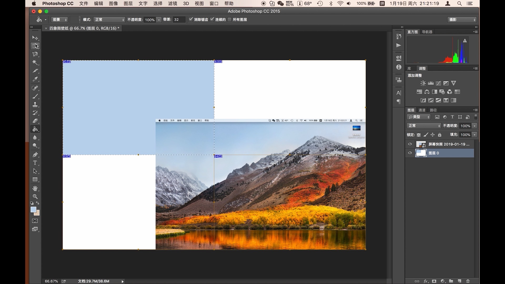The width and height of the screenshot is (505, 284).
Task: Expand the 摄影 workspace dropdown
Action: pyautogui.click(x=462, y=20)
